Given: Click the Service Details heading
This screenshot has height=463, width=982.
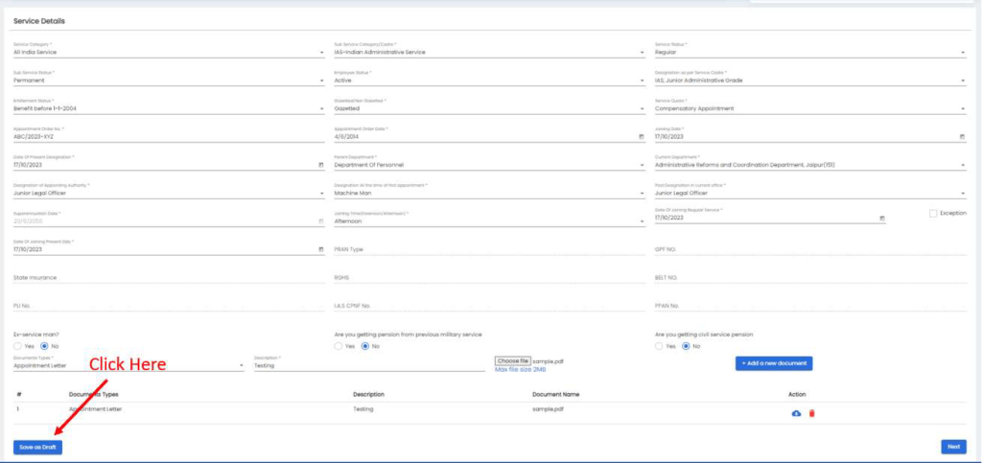Looking at the screenshot, I should [x=39, y=21].
